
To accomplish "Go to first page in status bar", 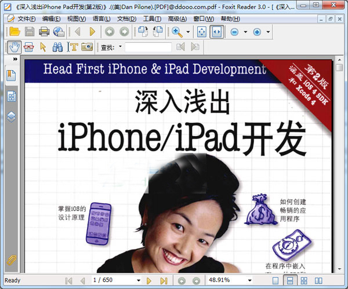I will (68, 281).
